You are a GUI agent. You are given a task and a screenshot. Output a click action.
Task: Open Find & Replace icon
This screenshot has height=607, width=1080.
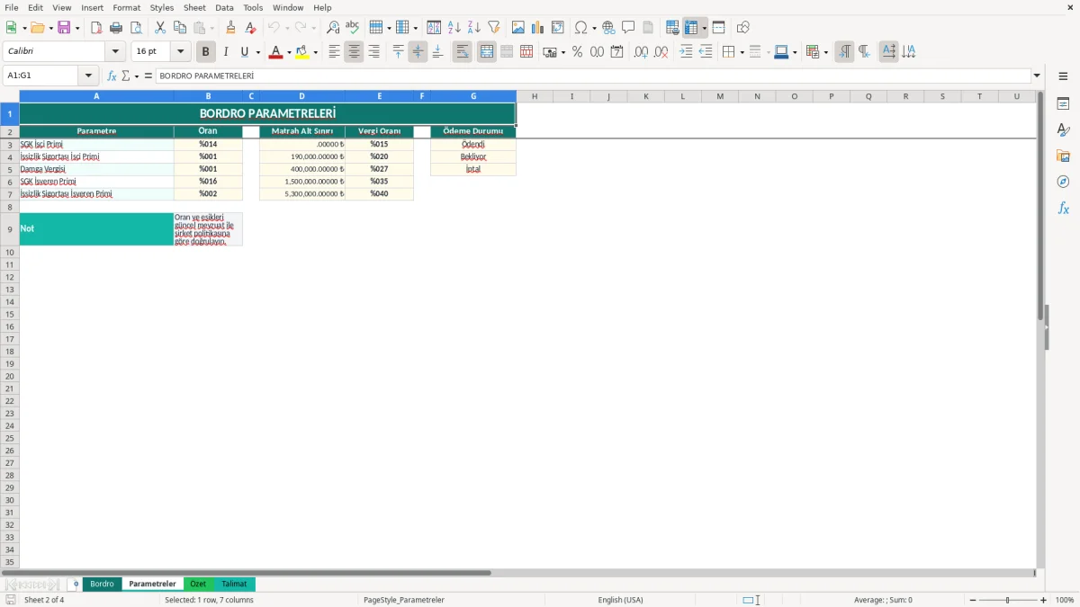click(333, 28)
